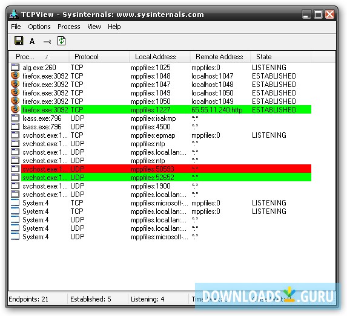The image size is (347, 316).
Task: Open the Process menu
Action: coord(69,27)
